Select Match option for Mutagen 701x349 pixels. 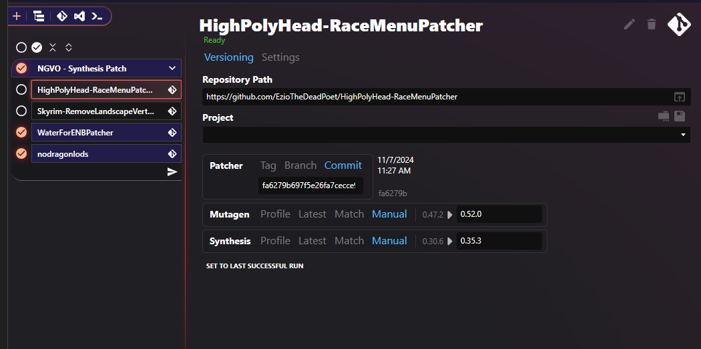pyautogui.click(x=349, y=214)
